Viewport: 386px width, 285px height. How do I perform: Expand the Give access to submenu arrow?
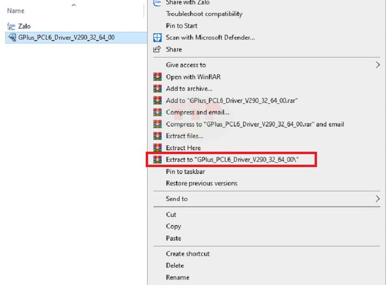[x=377, y=65]
